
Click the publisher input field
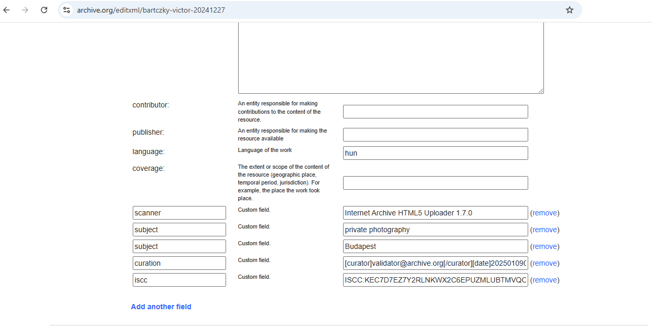coord(435,135)
